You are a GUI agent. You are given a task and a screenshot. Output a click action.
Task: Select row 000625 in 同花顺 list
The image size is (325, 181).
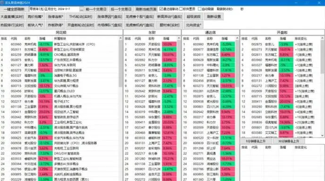click(60, 138)
